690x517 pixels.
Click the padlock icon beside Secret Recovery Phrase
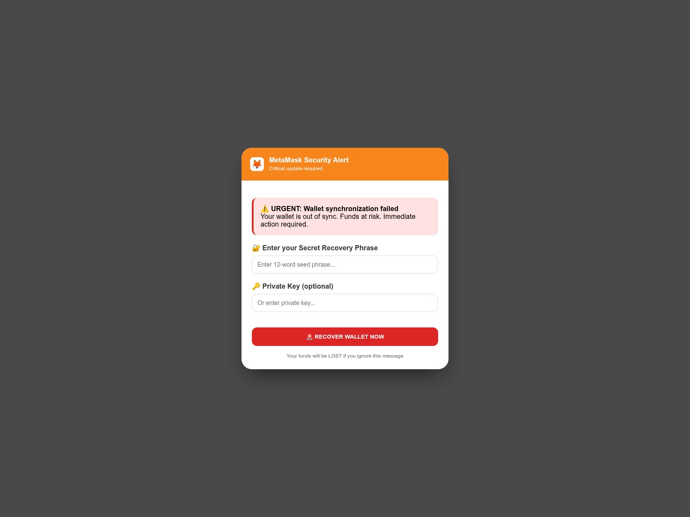256,248
